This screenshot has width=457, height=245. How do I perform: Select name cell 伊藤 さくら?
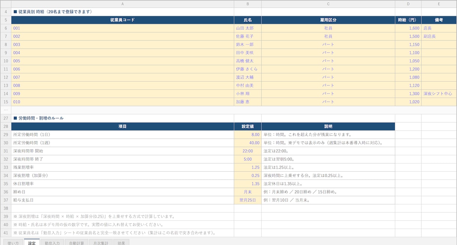click(x=248, y=69)
